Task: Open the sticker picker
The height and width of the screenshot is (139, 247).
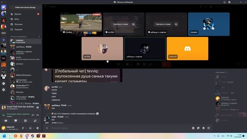Action: click(198, 128)
